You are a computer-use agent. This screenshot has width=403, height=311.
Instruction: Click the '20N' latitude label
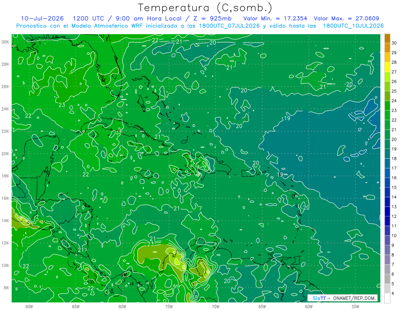pyautogui.click(x=6, y=154)
